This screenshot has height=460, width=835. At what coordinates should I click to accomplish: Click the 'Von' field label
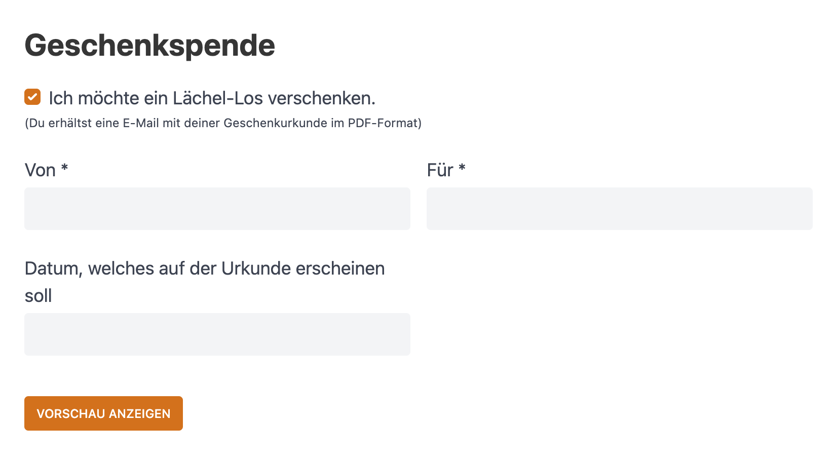coord(40,170)
